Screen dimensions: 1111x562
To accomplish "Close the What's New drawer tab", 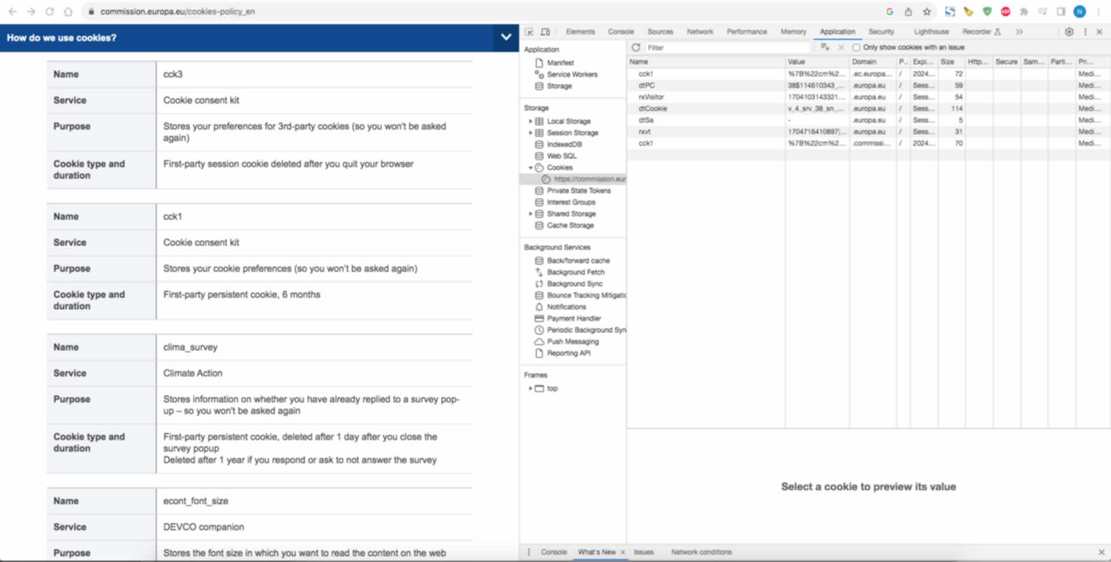I will coord(623,552).
